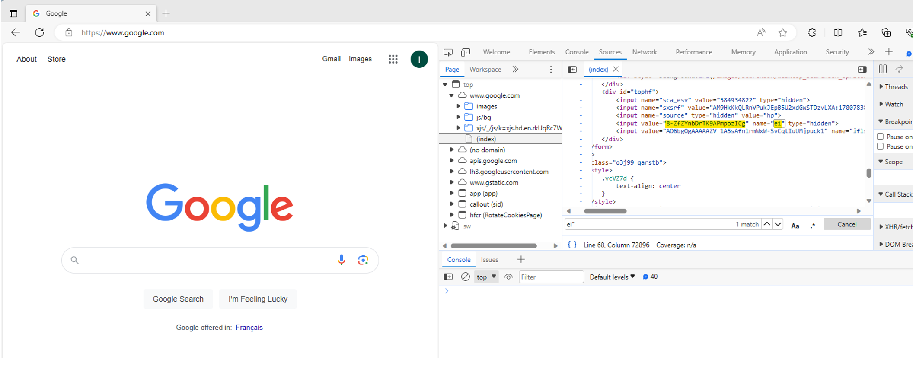Open Favorites list icon
913x366 pixels.
862,32
